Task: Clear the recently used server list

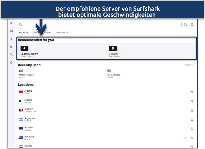Action: 189,65
